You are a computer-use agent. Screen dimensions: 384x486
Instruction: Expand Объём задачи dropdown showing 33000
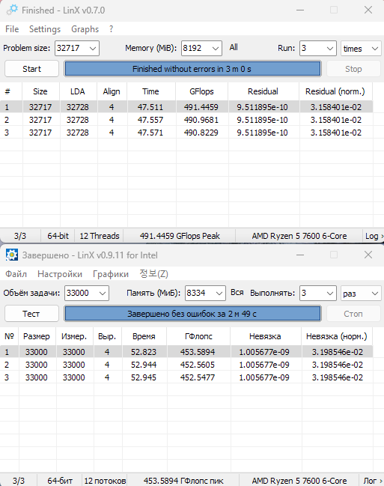point(103,294)
